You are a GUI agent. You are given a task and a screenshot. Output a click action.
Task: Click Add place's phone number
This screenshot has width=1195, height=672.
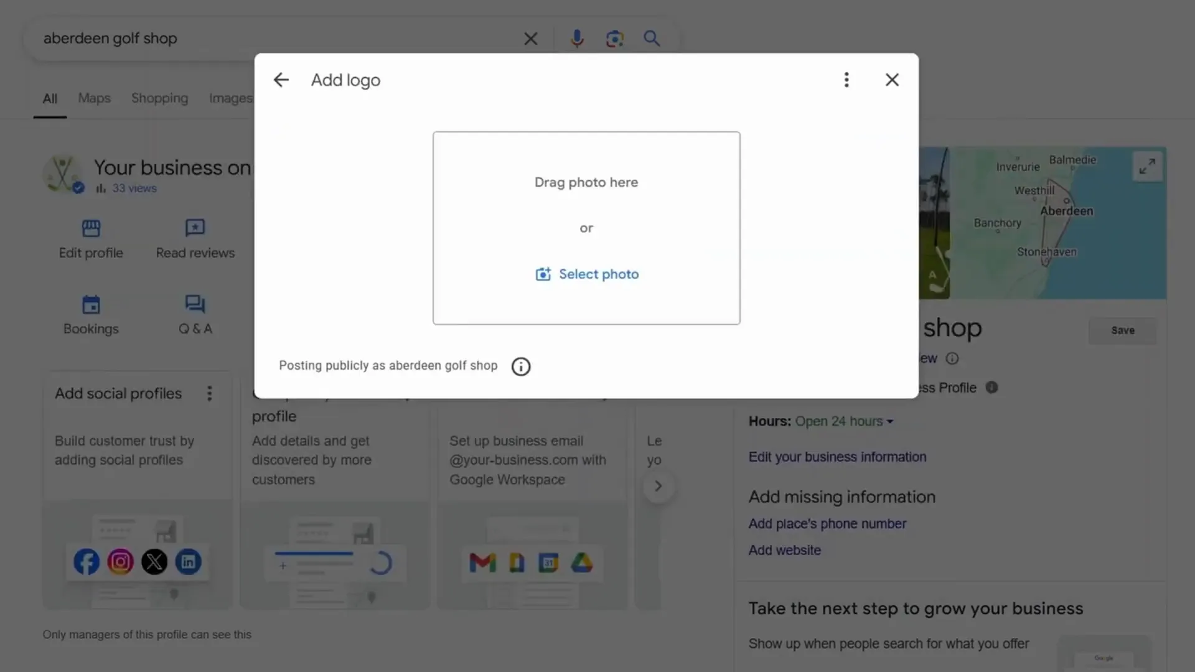coord(827,524)
